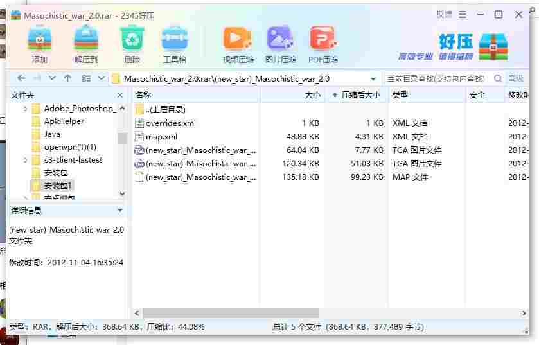This screenshot has width=539, height=345.
Task: Click the 压缩比: 44.08% status text
Action: click(x=175, y=327)
